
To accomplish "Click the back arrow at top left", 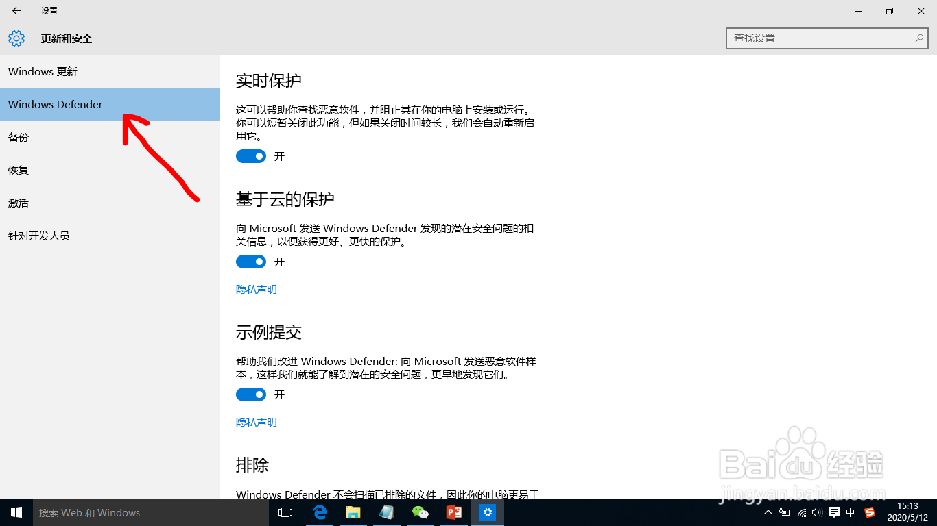I will [x=15, y=10].
